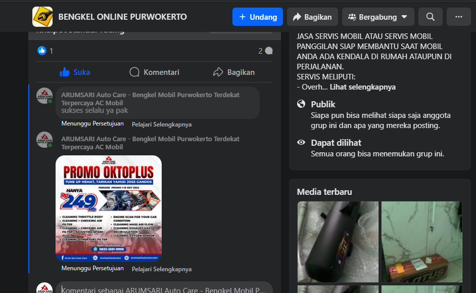
Task: Click the 'SERVIS MELIPUTI:' description line
Action: click(x=326, y=76)
